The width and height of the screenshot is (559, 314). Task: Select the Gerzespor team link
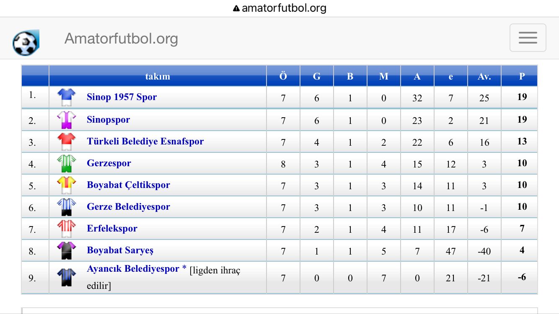click(109, 163)
